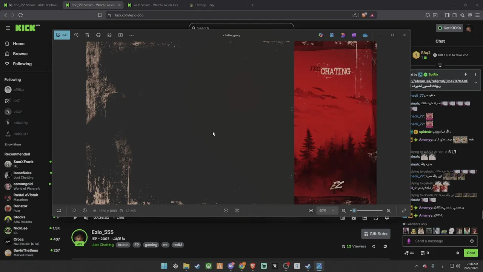483x272 pixels.
Task: Click Send a message chat field
Action: (x=440, y=241)
